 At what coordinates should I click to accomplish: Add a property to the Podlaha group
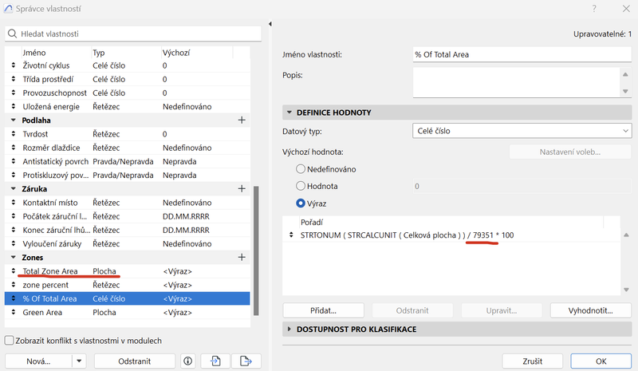(x=242, y=120)
